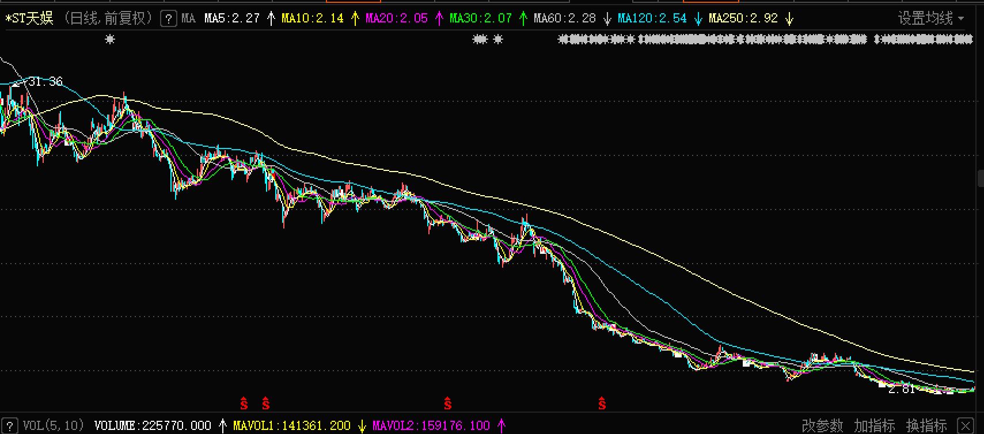Click 换指标 to switch indicator
Image resolution: width=984 pixels, height=434 pixels.
(926, 425)
